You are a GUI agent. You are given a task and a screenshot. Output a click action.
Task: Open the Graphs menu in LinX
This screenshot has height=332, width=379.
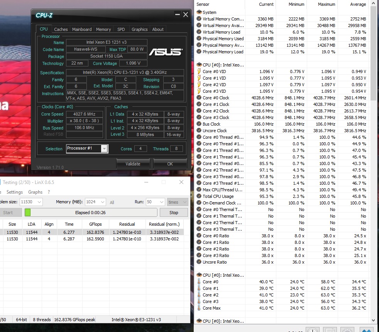pyautogui.click(x=35, y=192)
